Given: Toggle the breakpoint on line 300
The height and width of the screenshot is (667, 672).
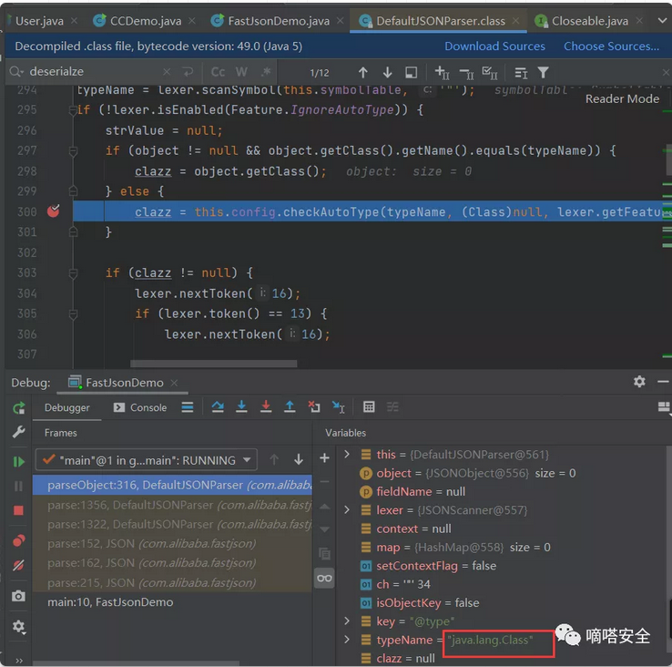Looking at the screenshot, I should click(53, 211).
